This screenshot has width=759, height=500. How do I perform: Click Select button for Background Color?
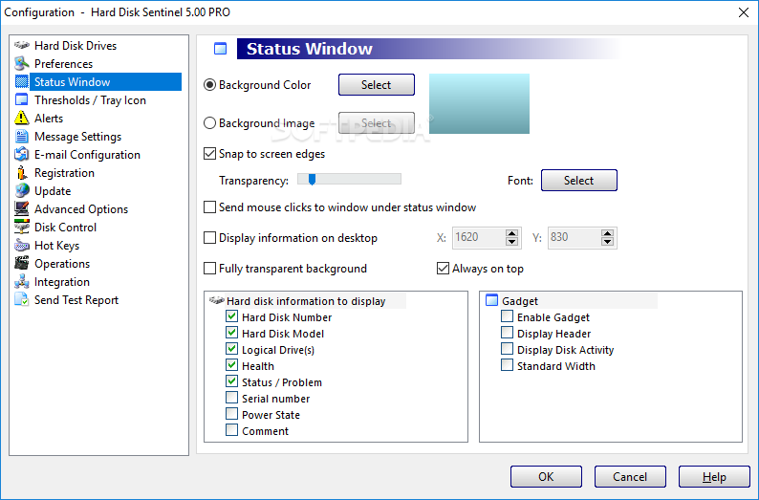tap(376, 85)
